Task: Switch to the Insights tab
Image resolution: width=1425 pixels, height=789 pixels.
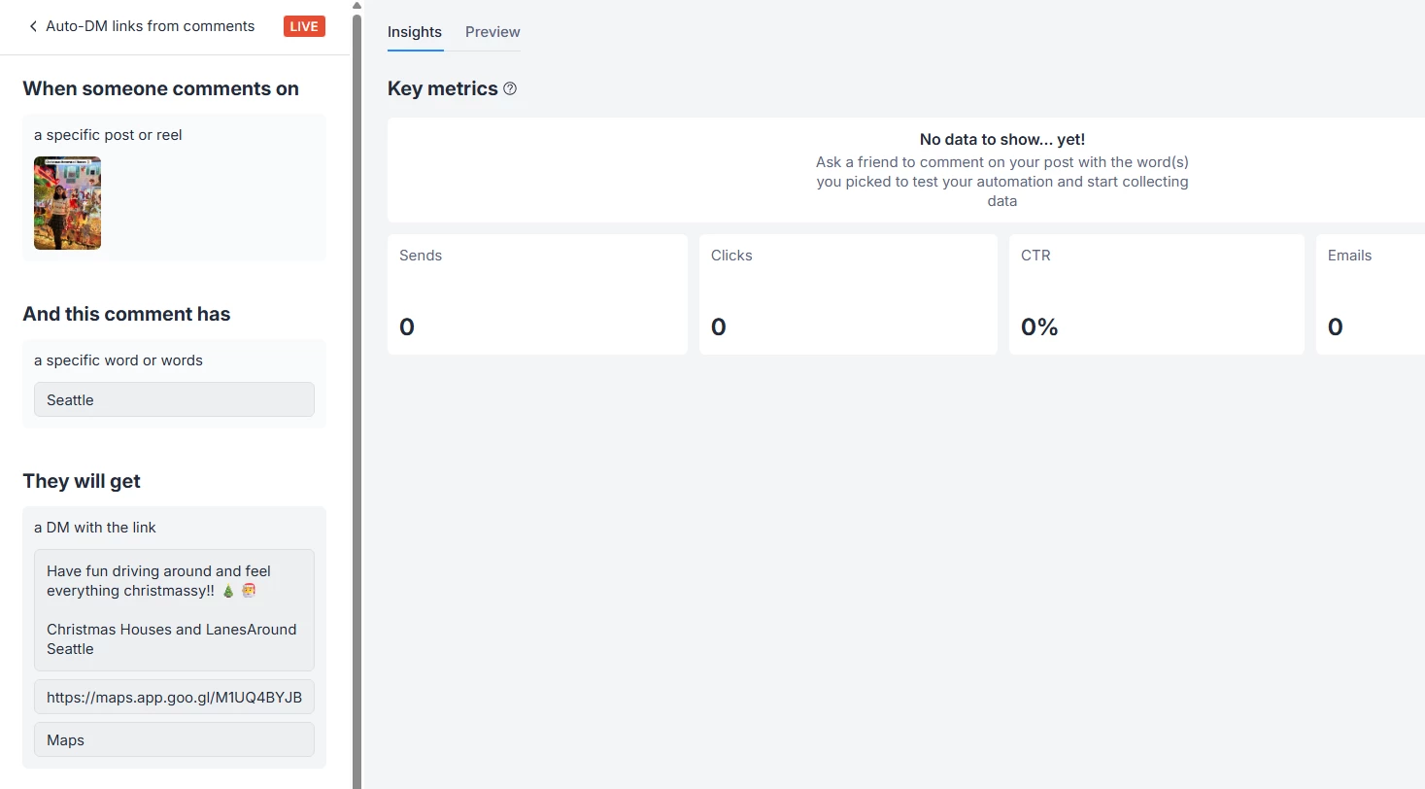Action: [415, 32]
